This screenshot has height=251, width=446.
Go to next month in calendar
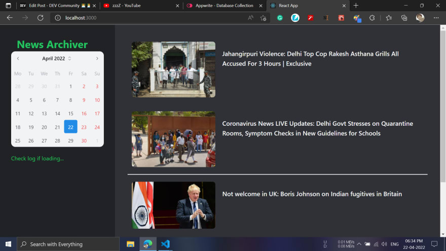pos(97,58)
